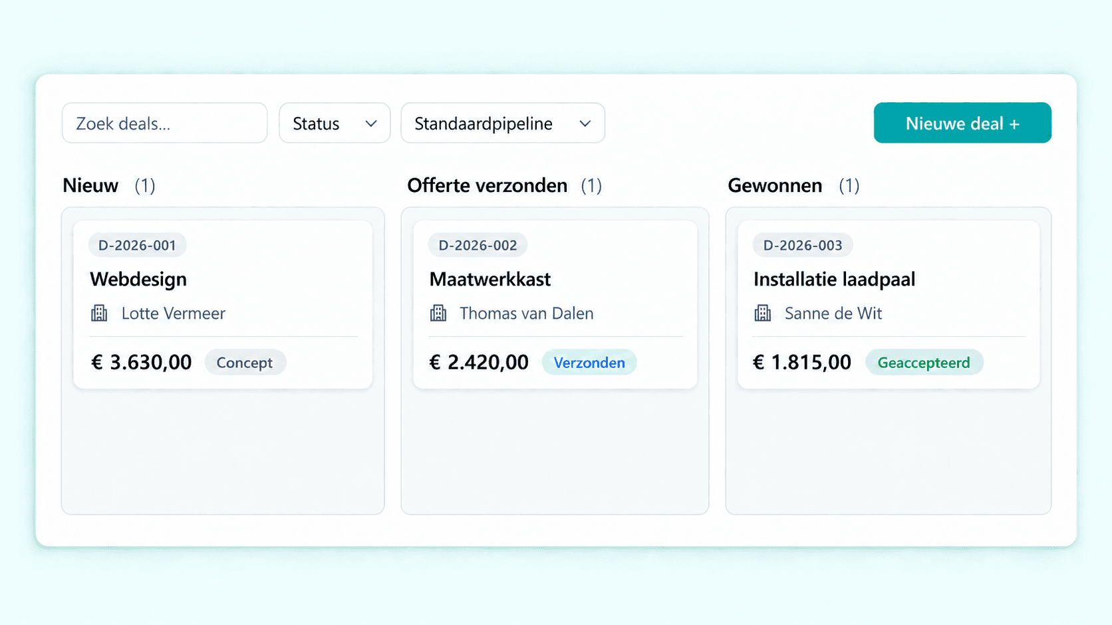Click the building icon beside Thomas van Dalen
Screen dimensions: 1112x625
coord(438,313)
